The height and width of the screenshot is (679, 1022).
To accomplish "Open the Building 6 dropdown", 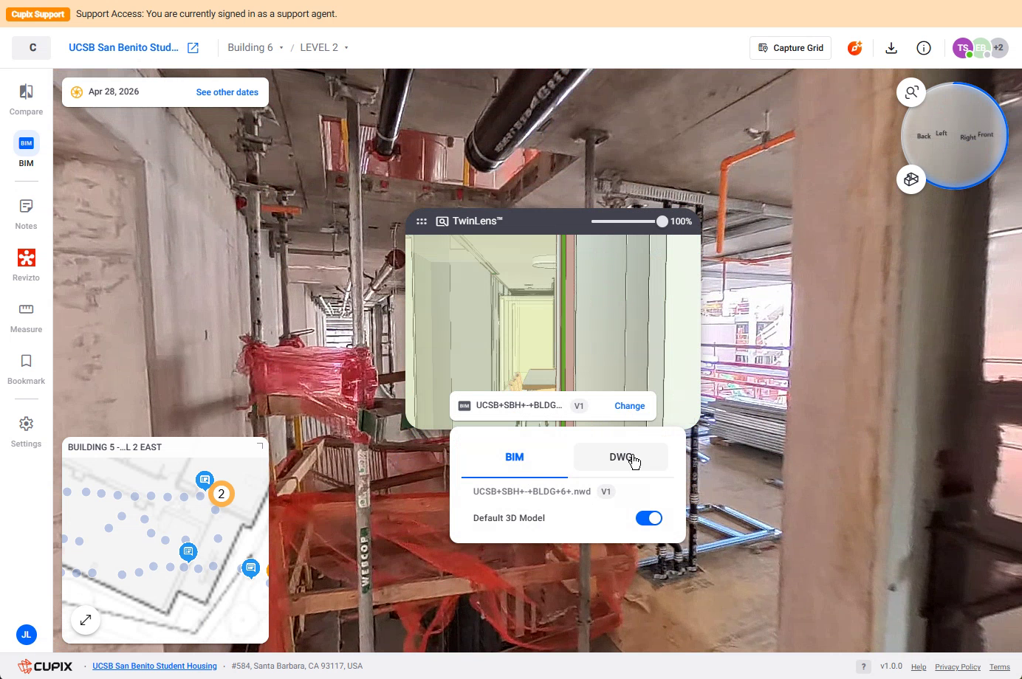I will tap(255, 48).
